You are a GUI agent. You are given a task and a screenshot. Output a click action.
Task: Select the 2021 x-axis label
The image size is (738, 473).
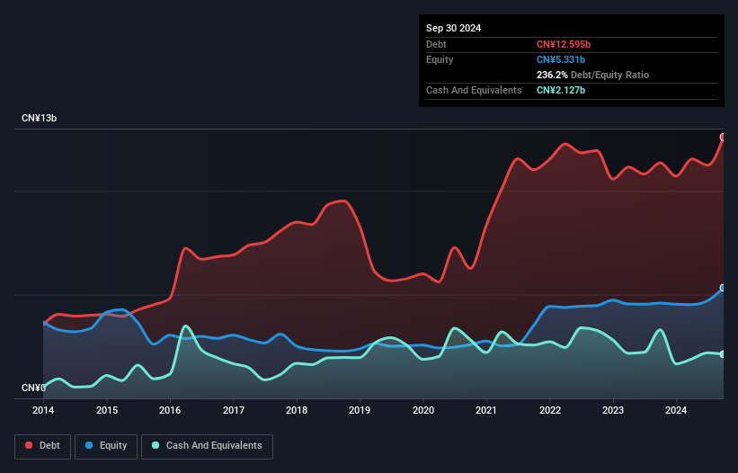(x=486, y=410)
